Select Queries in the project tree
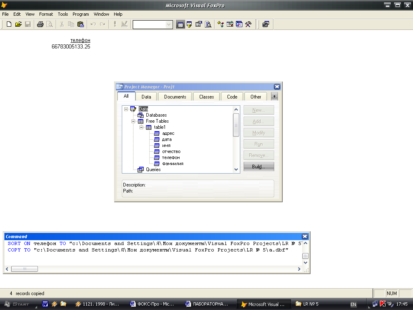413x310 pixels. click(x=153, y=170)
